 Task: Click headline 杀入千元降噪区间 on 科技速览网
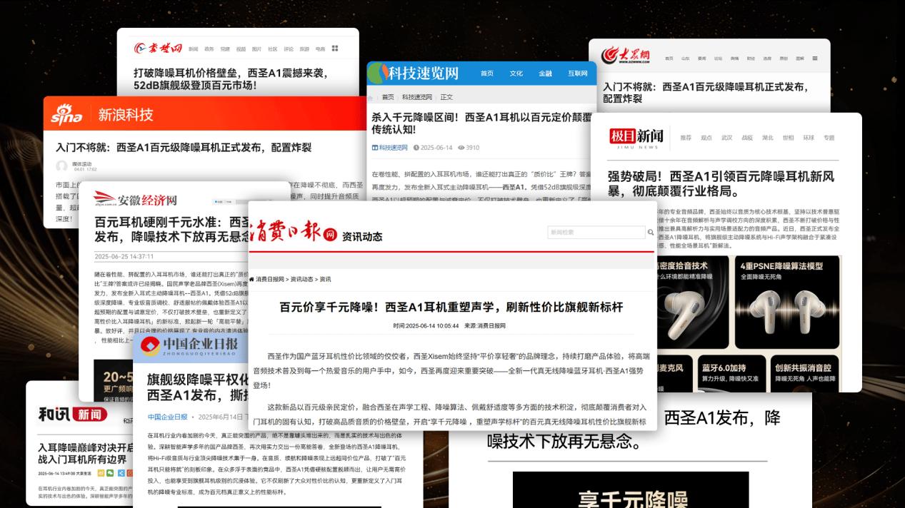481,123
